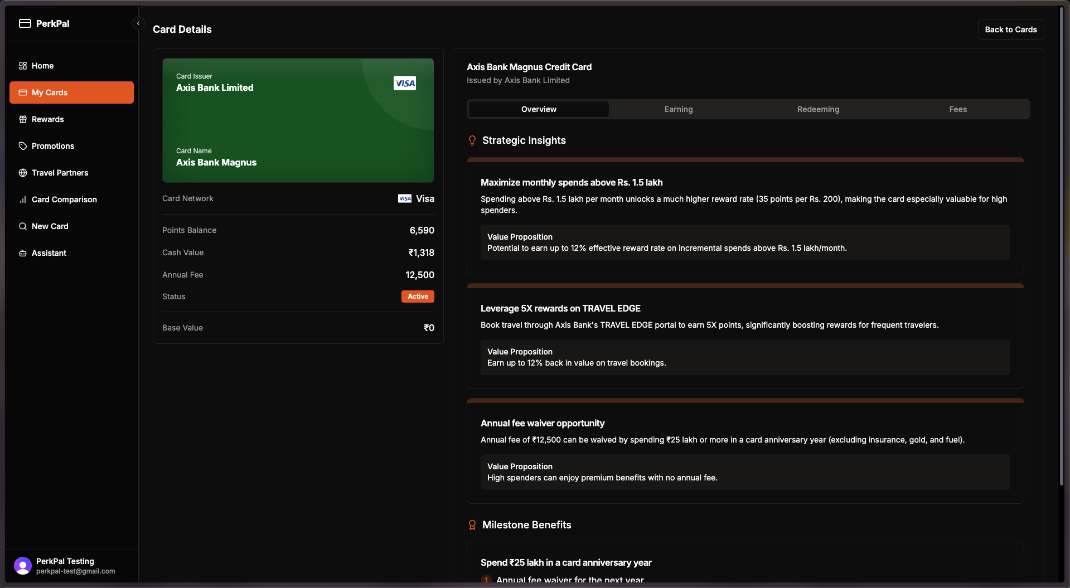Open the Assistant page
Viewport: 1070px width, 588px height.
click(x=71, y=253)
